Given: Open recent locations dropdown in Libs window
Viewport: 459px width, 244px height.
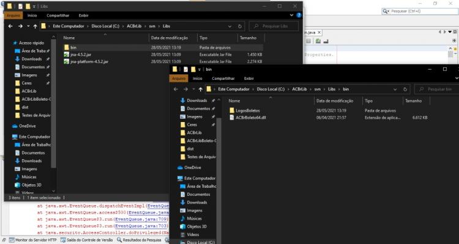Looking at the screenshot, I should 28,26.
